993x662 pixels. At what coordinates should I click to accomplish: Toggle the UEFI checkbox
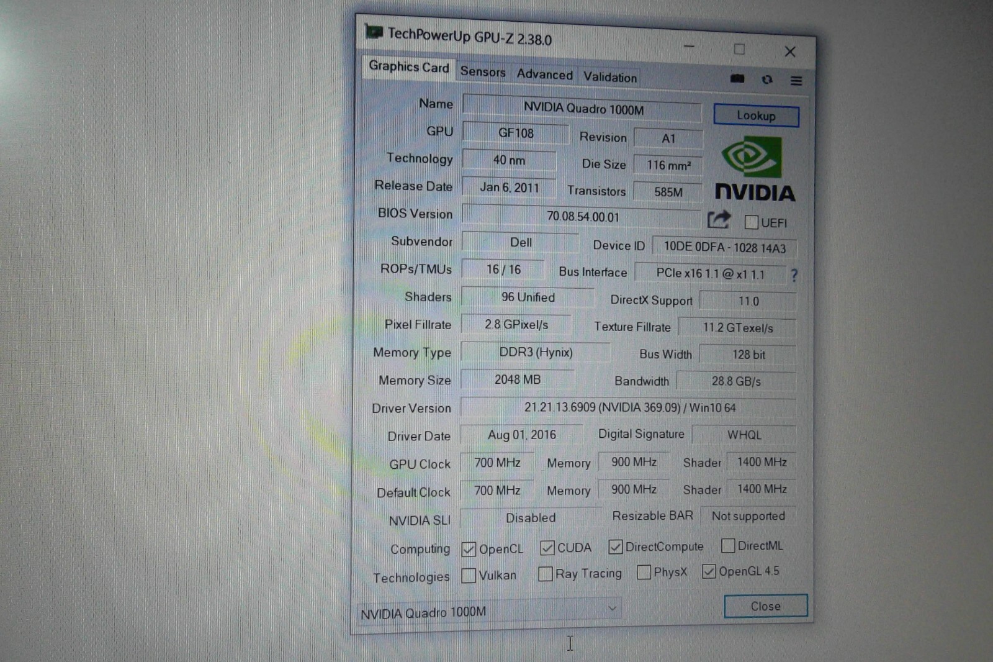point(752,222)
